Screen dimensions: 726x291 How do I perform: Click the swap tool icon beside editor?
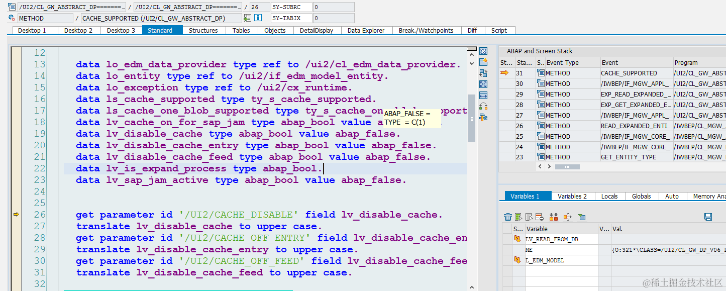483,73
